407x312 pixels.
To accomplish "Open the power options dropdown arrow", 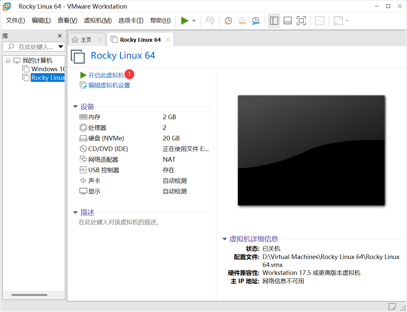I will pyautogui.click(x=194, y=21).
